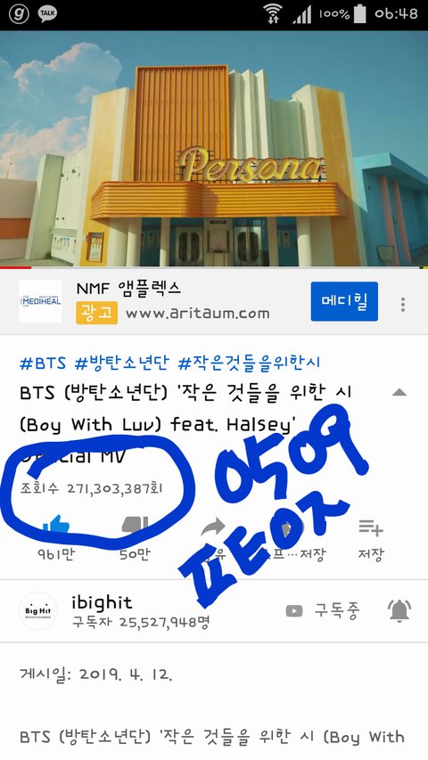
Task: Seek on the red video progress bar
Action: click(x=214, y=267)
